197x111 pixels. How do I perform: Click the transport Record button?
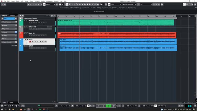(114, 106)
